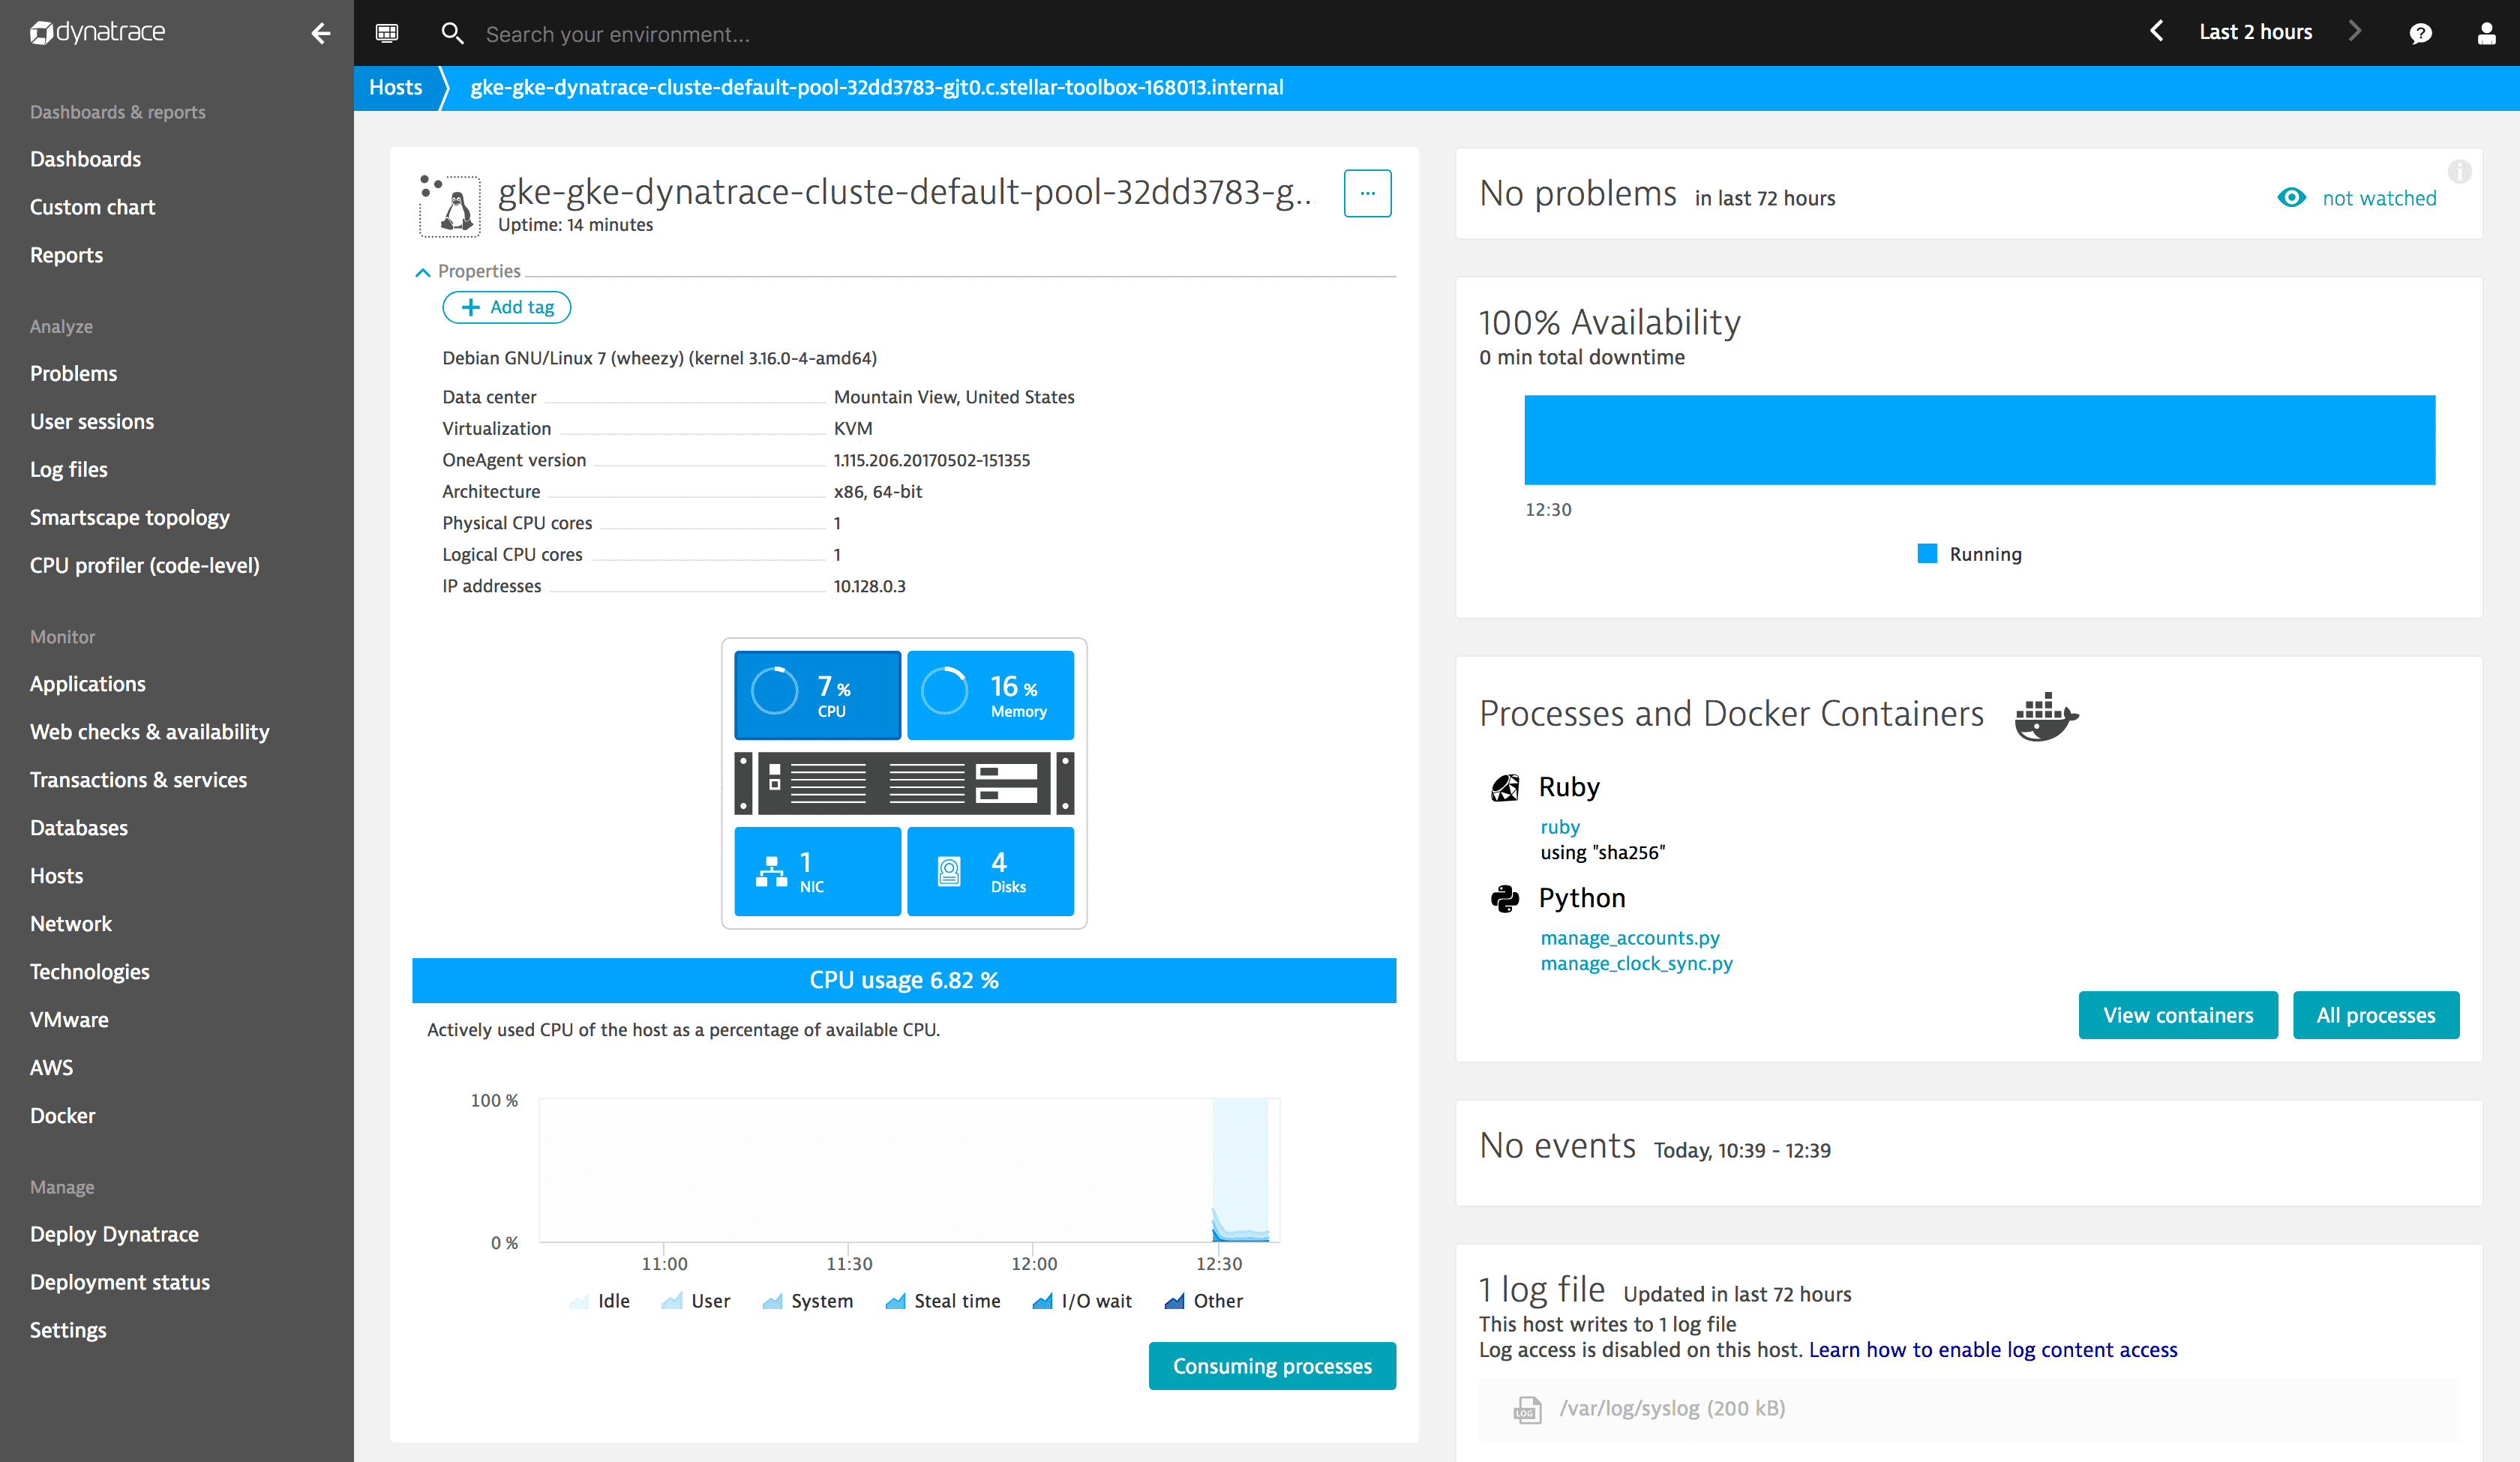Open Reports in sidebar
This screenshot has height=1462, width=2520.
click(66, 255)
